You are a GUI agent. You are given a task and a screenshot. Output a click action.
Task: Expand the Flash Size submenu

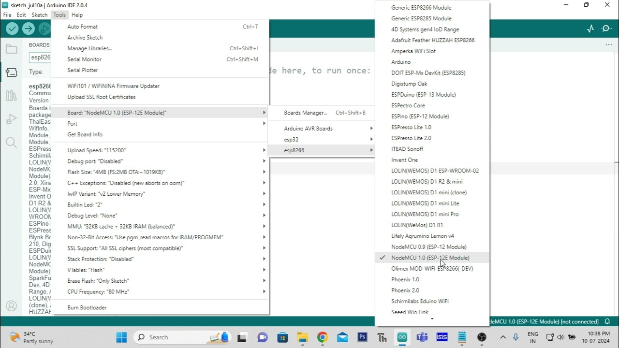pyautogui.click(x=160, y=172)
